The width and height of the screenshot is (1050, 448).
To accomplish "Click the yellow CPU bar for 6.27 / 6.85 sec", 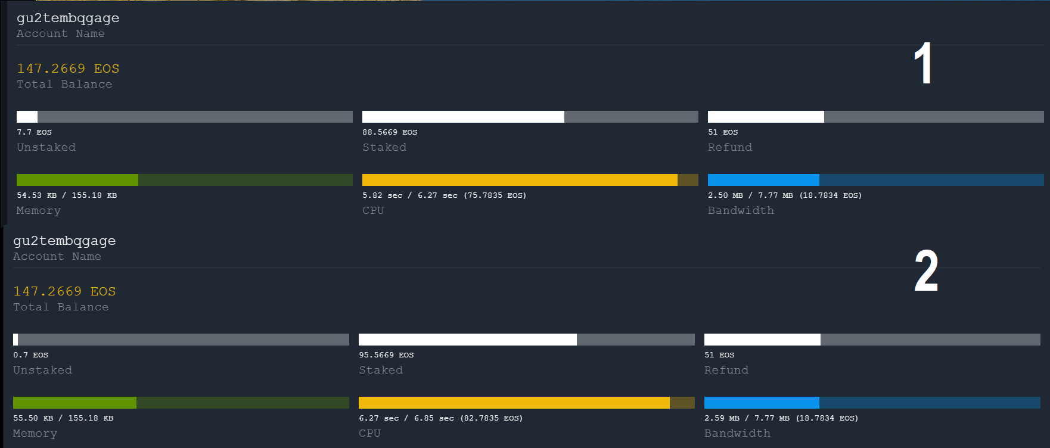I will point(527,403).
